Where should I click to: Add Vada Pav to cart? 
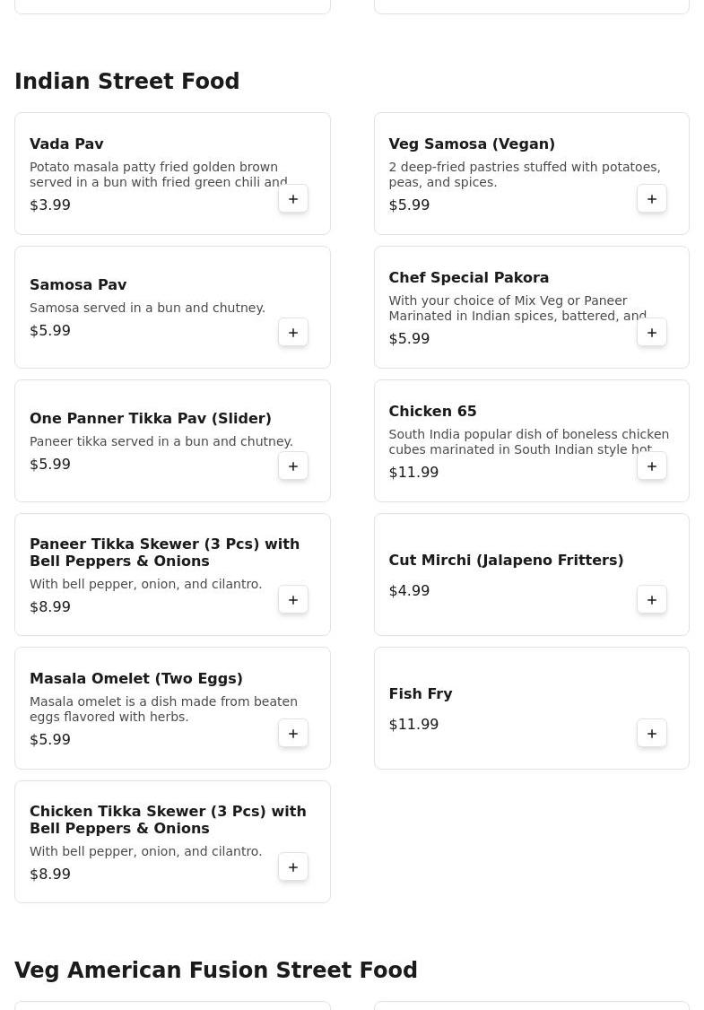click(293, 199)
